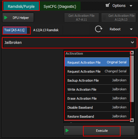Open the Options dropdown arrow

point(131,6)
